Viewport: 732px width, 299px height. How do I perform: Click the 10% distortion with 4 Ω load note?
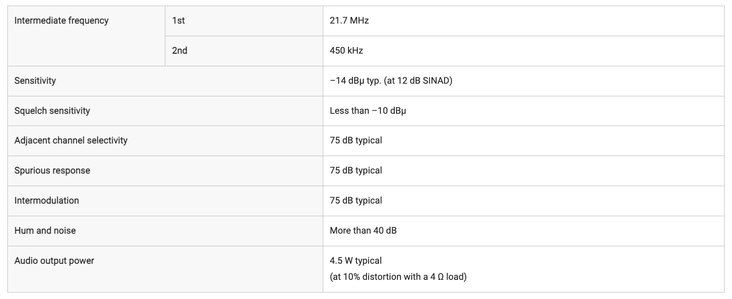[398, 277]
